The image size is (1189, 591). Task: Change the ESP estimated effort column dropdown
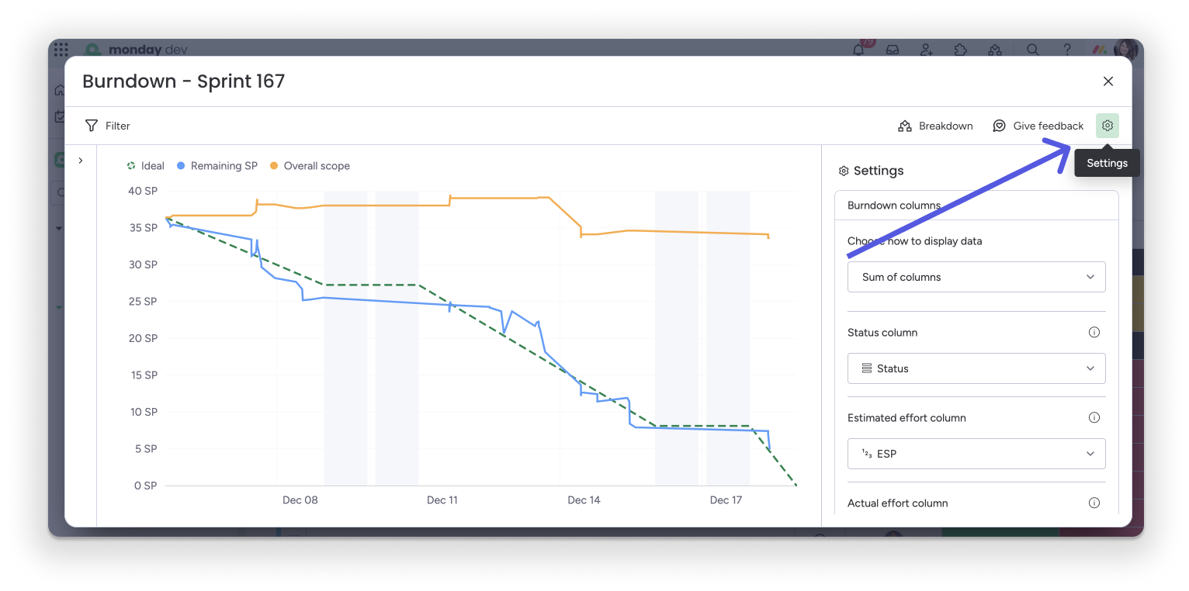(976, 453)
